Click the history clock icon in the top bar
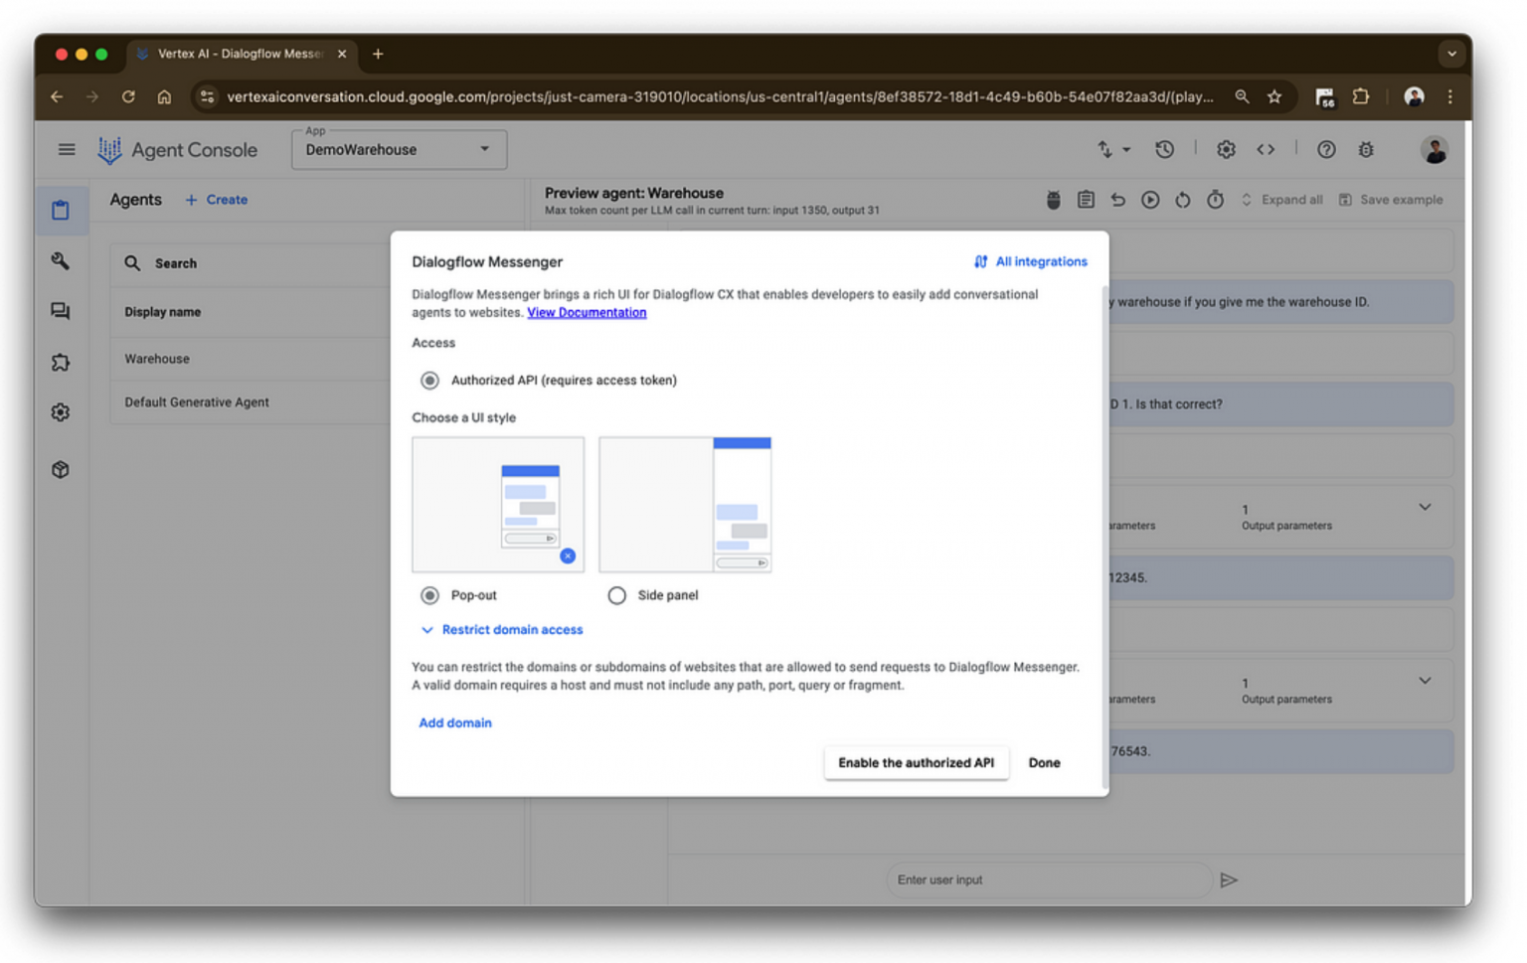This screenshot has width=1527, height=963. tap(1165, 149)
